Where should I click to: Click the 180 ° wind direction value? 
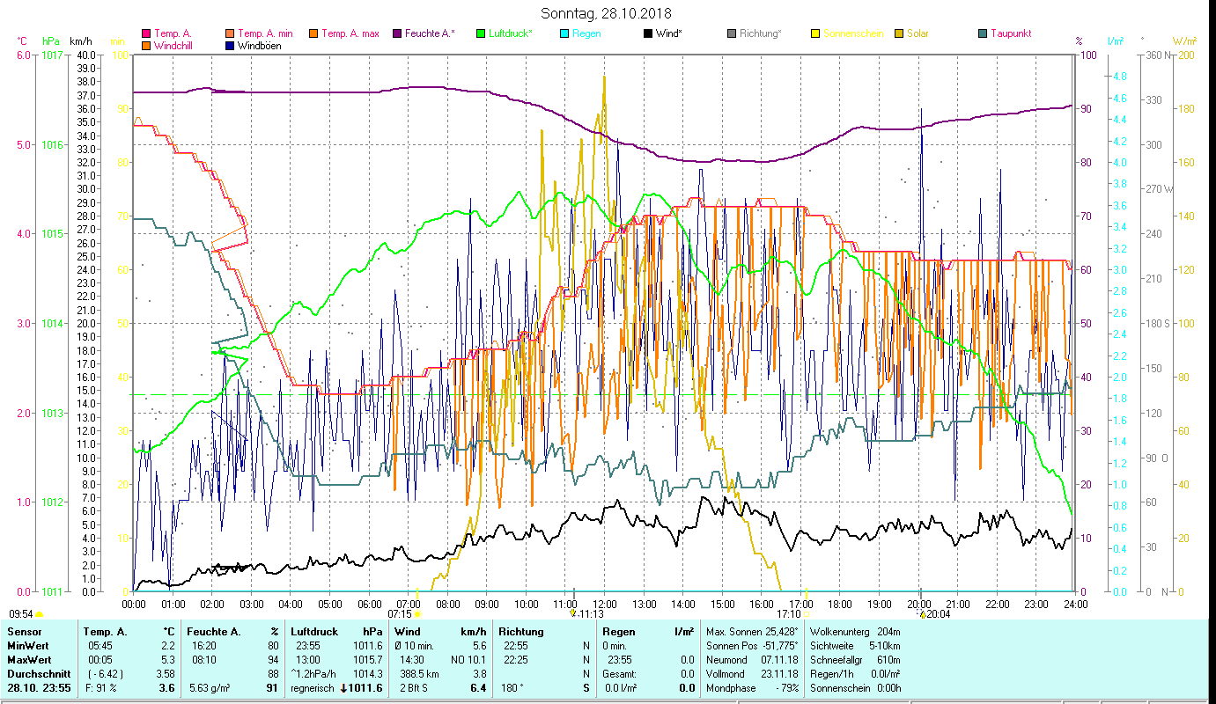pyautogui.click(x=514, y=688)
